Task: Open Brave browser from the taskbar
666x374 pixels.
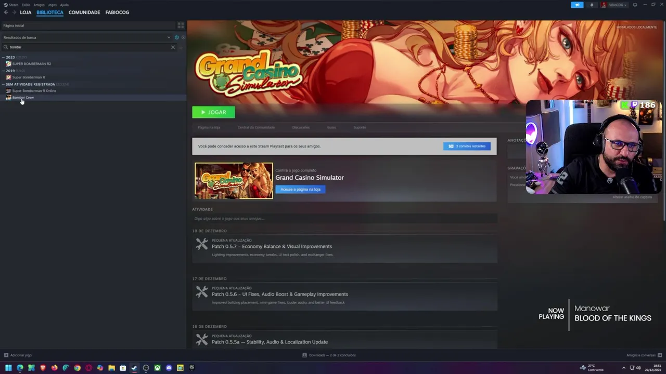Action: [43, 368]
